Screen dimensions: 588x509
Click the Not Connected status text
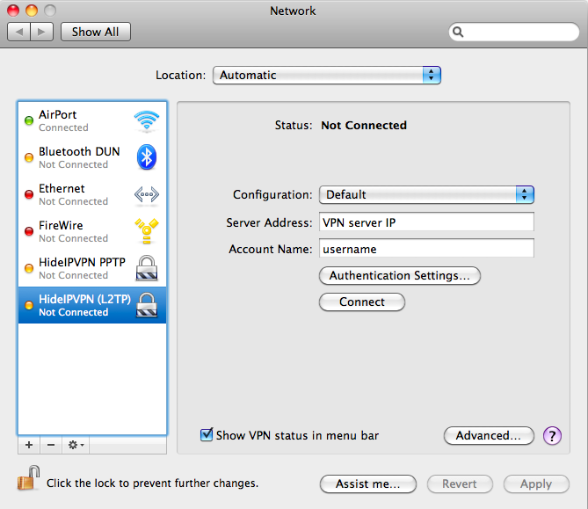point(364,126)
